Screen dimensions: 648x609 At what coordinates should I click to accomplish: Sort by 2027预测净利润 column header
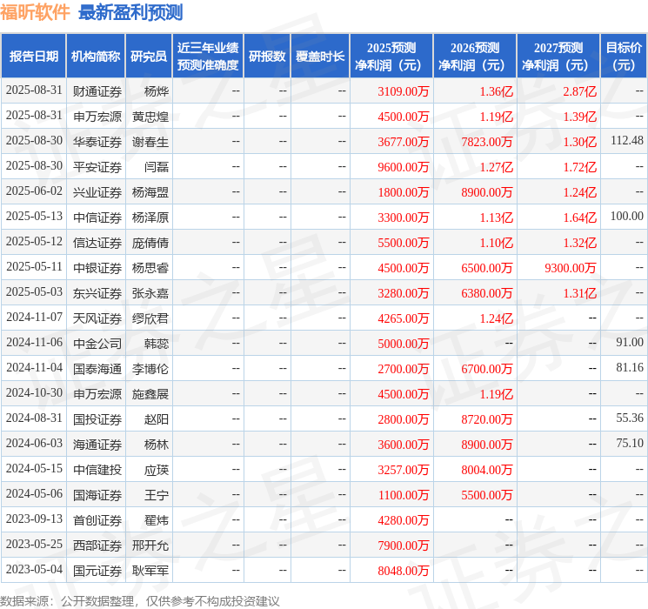pyautogui.click(x=558, y=57)
